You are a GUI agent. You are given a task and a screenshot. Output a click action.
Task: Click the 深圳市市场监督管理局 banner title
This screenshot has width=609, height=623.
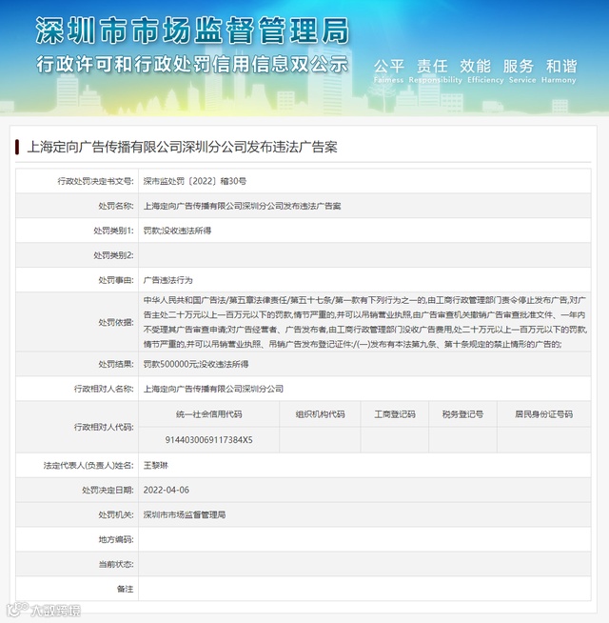pos(192,30)
